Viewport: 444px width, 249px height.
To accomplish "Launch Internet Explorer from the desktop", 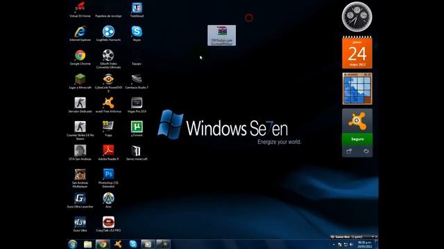I will (80, 34).
